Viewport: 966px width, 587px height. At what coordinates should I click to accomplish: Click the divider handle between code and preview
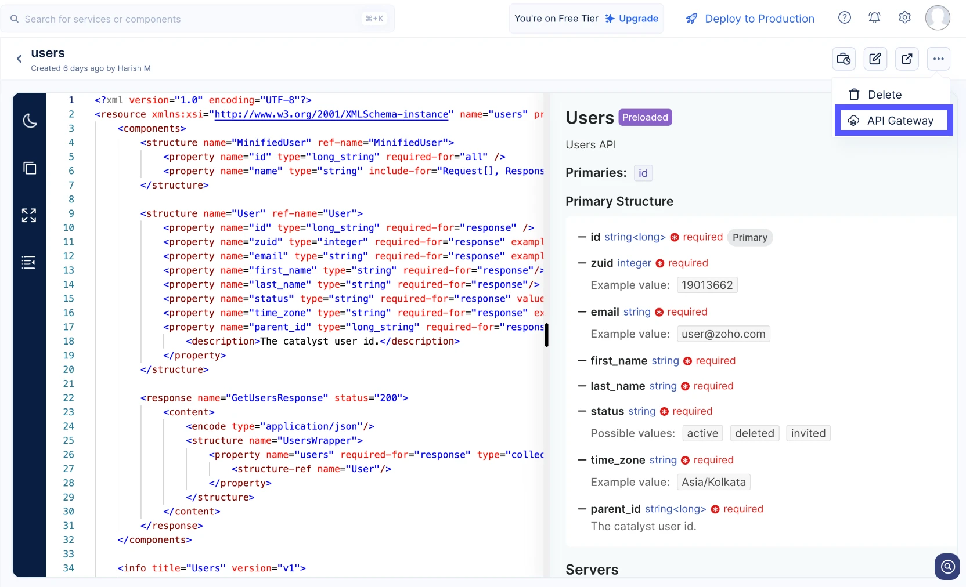(546, 335)
